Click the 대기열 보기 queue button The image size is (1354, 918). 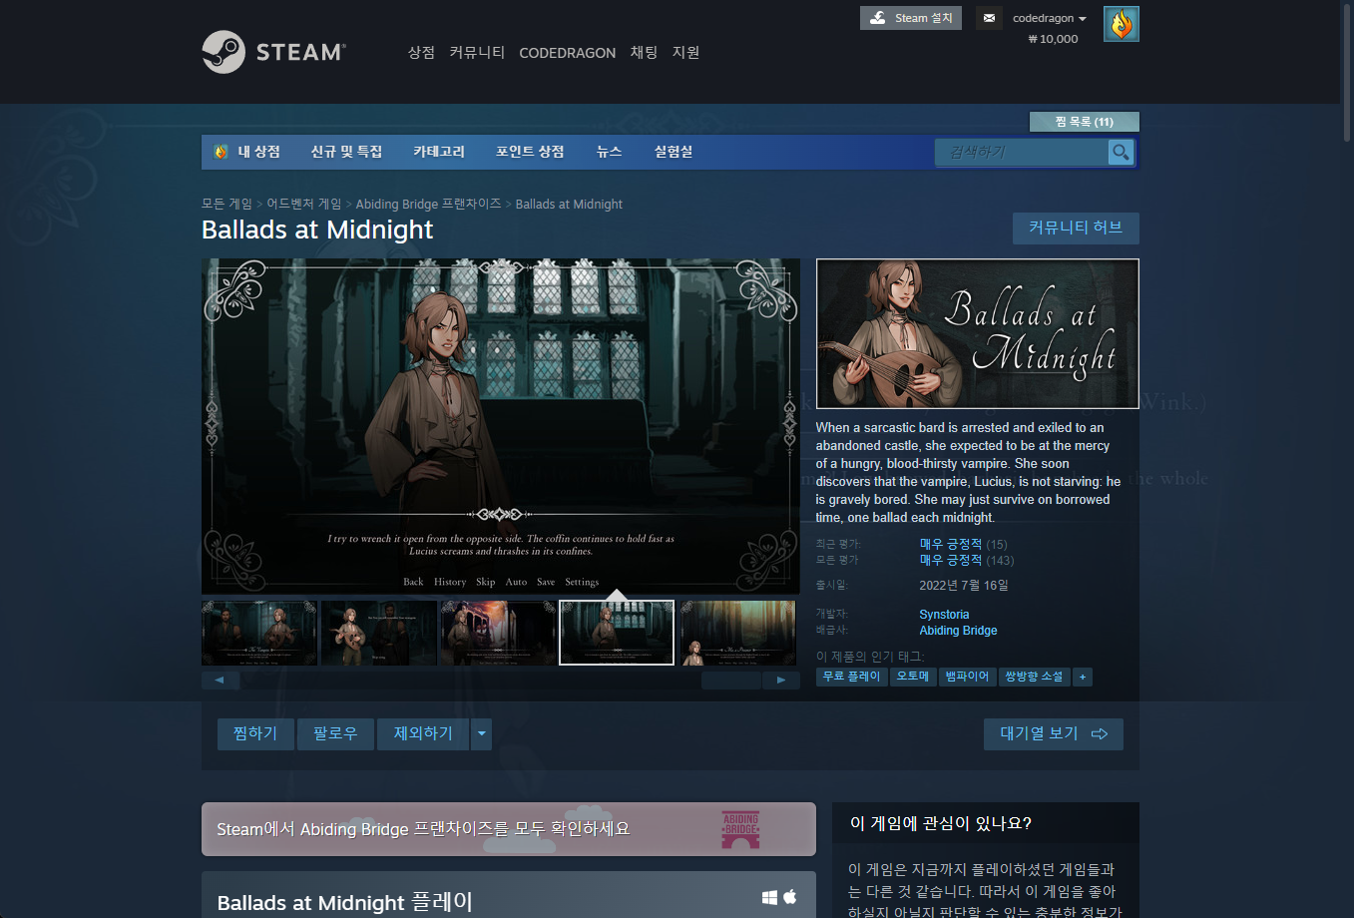tap(1054, 734)
